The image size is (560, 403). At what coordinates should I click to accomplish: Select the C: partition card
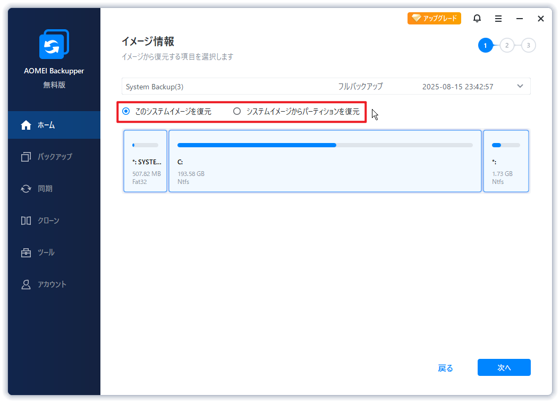click(x=325, y=161)
